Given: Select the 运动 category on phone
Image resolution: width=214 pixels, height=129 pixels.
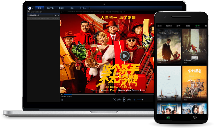Looking at the screenshot, I should pos(160,26).
